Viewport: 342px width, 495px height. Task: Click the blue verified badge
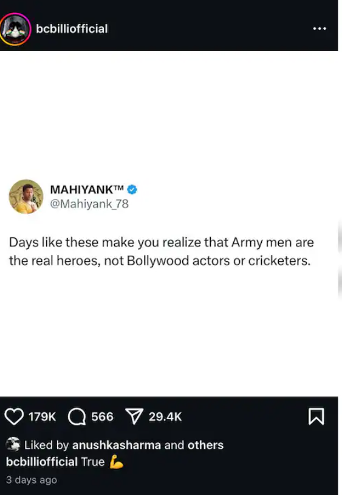coord(132,189)
